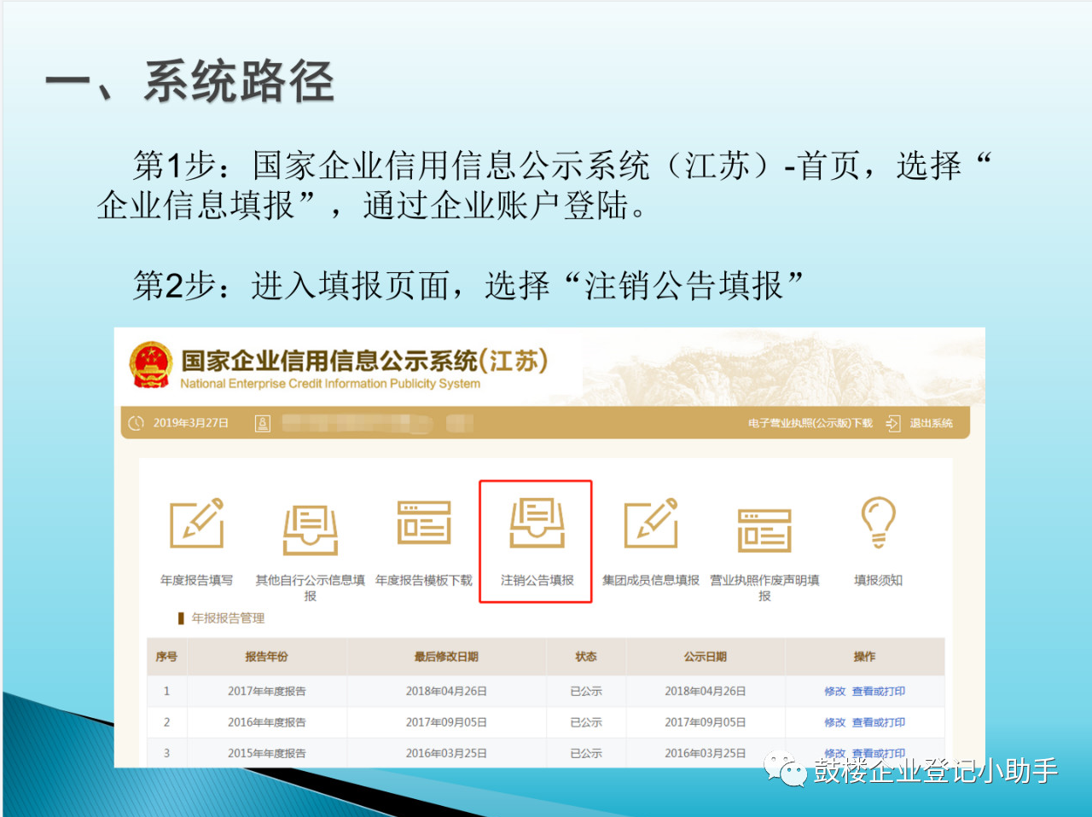This screenshot has height=817, width=1092.
Task: Click the 报告年份 column header
Action: [266, 657]
